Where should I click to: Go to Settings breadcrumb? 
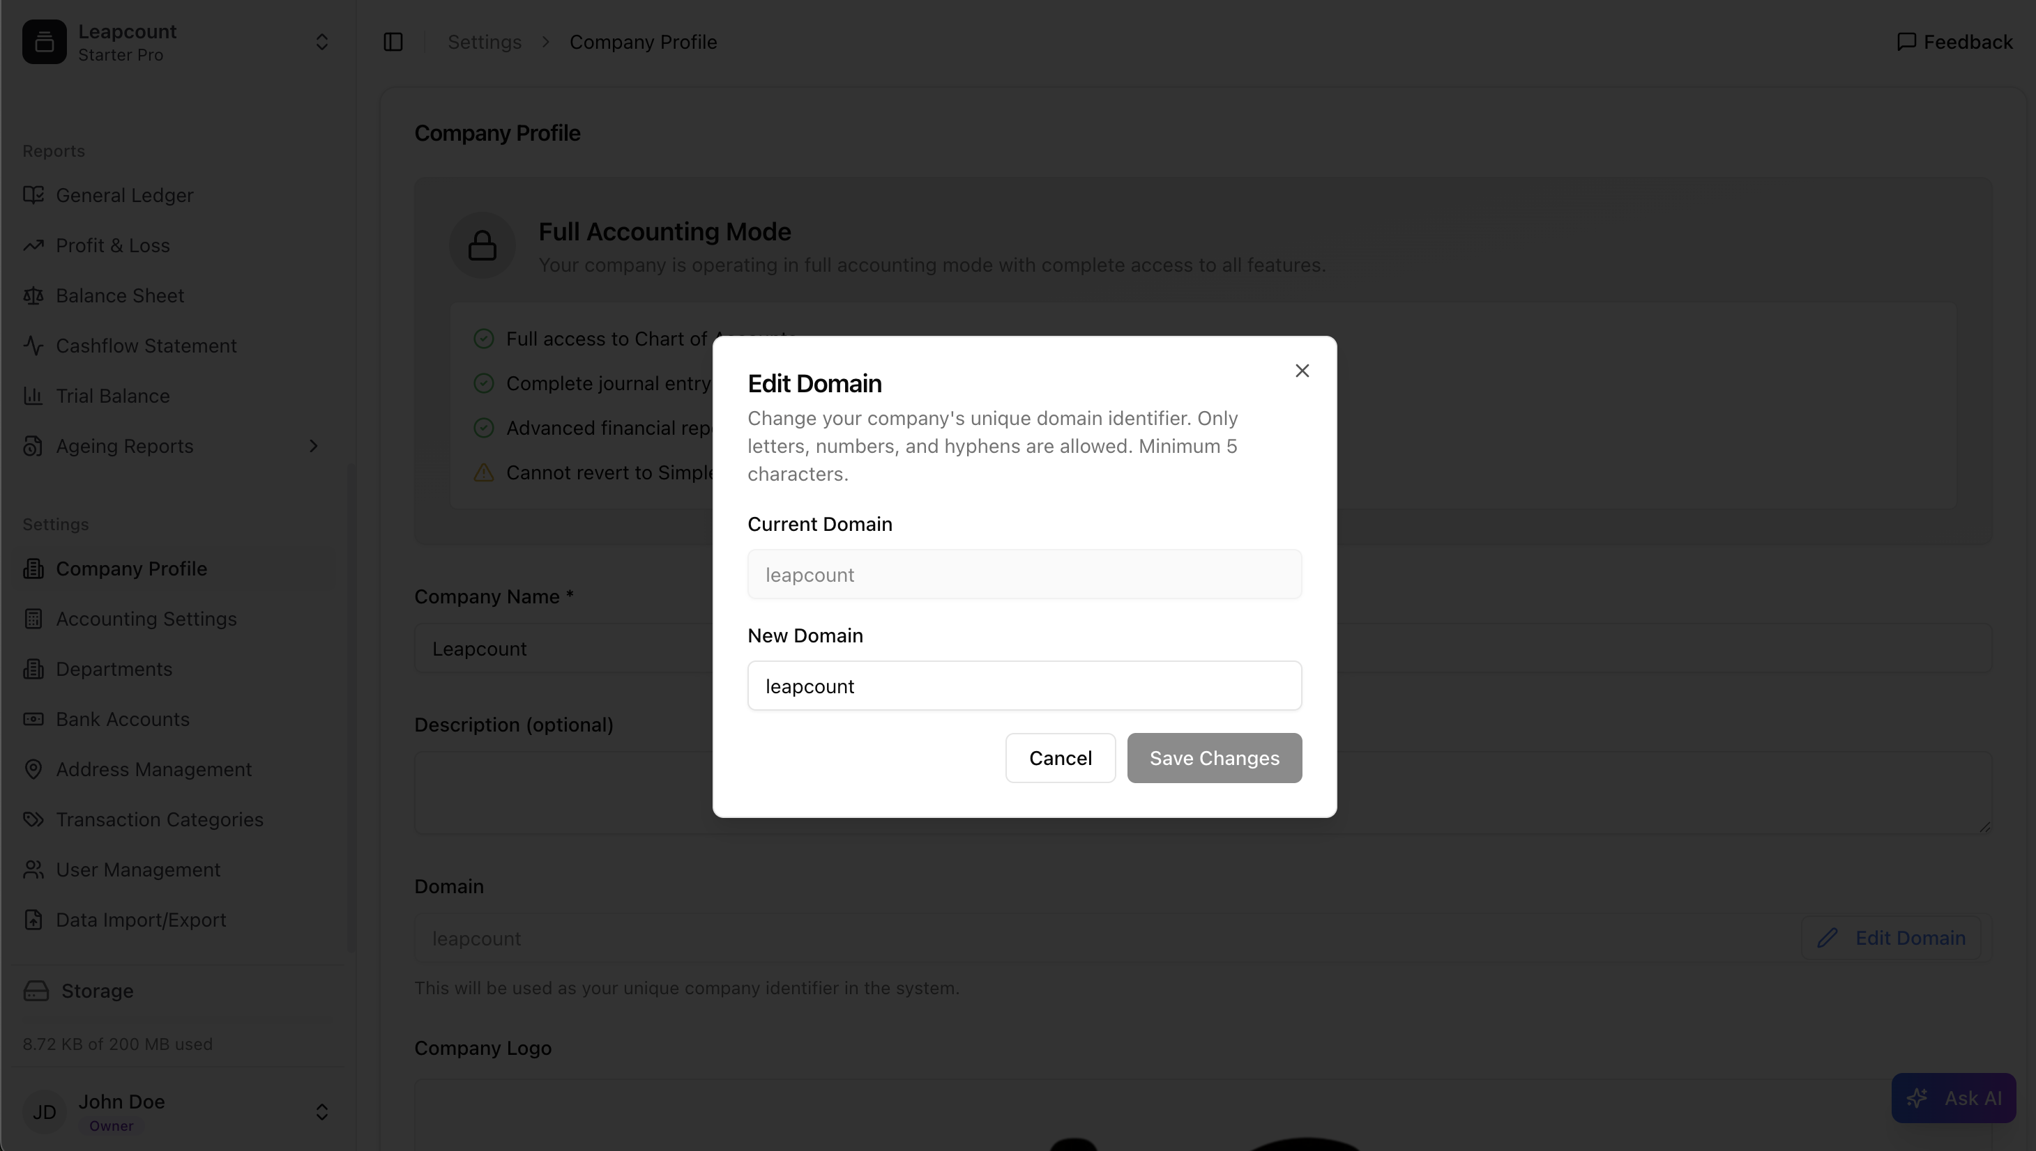[484, 42]
